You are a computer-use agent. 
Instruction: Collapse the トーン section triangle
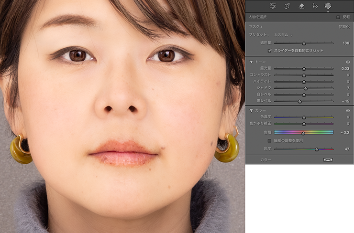[x=251, y=62]
